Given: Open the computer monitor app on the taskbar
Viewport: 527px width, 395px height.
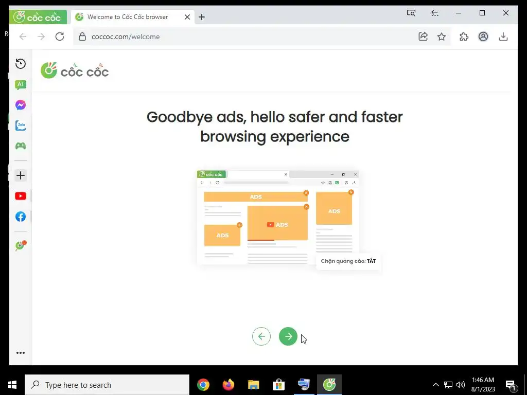Looking at the screenshot, I should (x=304, y=385).
